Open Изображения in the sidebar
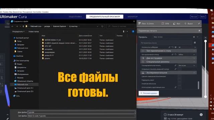Screen dimensions: 214x120 click(x=21, y=74)
